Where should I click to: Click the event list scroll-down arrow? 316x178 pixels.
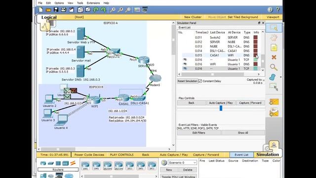[263, 70]
